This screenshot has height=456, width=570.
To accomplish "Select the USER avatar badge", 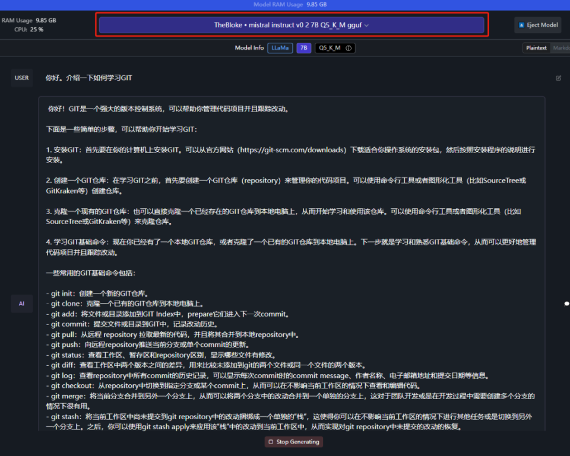I will pyautogui.click(x=21, y=78).
